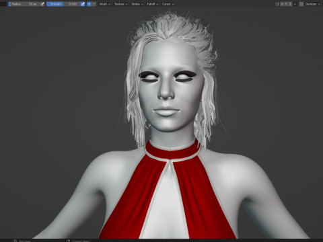323x242 pixels.
Task: Open the Brush dropdown
Action: [x=104, y=4]
